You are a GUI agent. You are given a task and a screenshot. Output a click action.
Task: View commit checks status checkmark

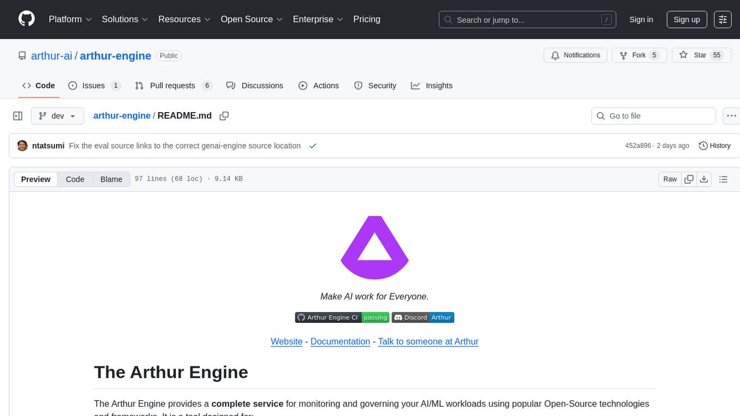tap(313, 145)
